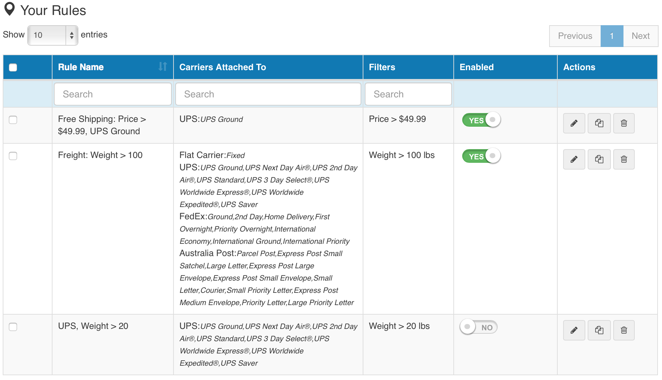Go to the Next page
Viewport: 662px width, 380px height.
click(640, 36)
